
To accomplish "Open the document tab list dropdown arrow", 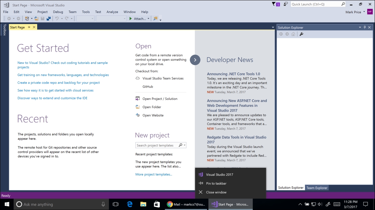I will (x=273, y=27).
